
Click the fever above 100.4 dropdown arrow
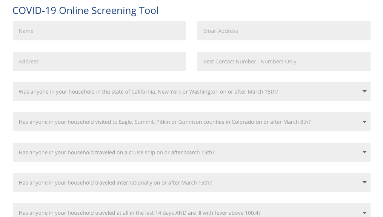coord(364,212)
